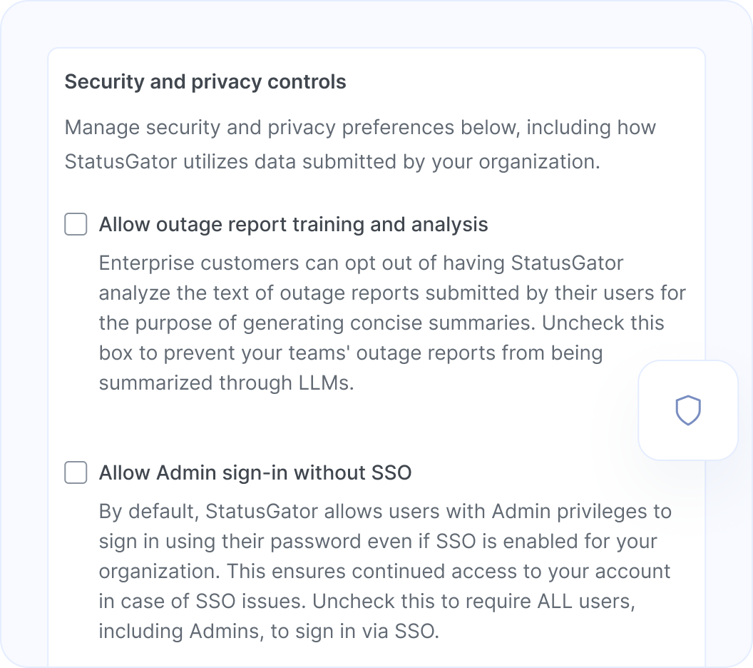Check the Allow Admin sign-in without SSO box
This screenshot has height=668, width=753.
pos(75,472)
